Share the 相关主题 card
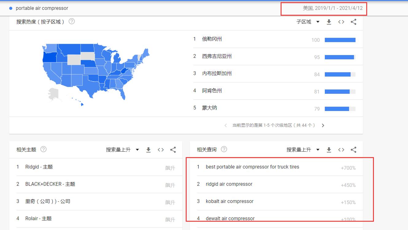 [x=173, y=150]
